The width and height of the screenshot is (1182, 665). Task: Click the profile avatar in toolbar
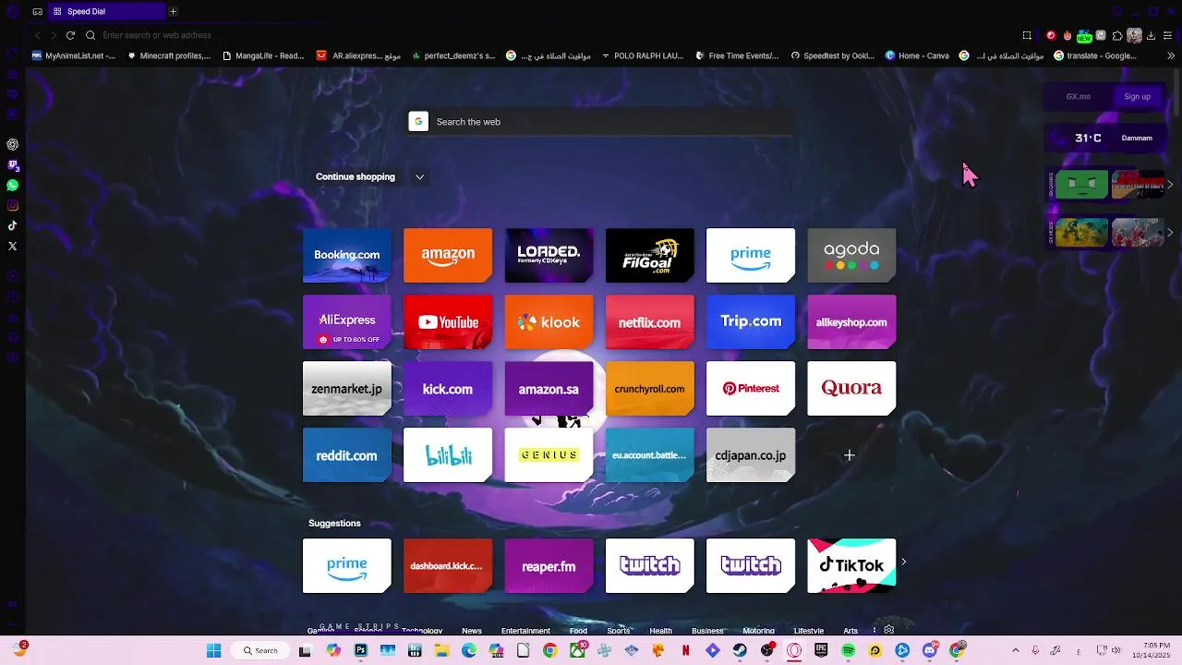pos(1134,35)
